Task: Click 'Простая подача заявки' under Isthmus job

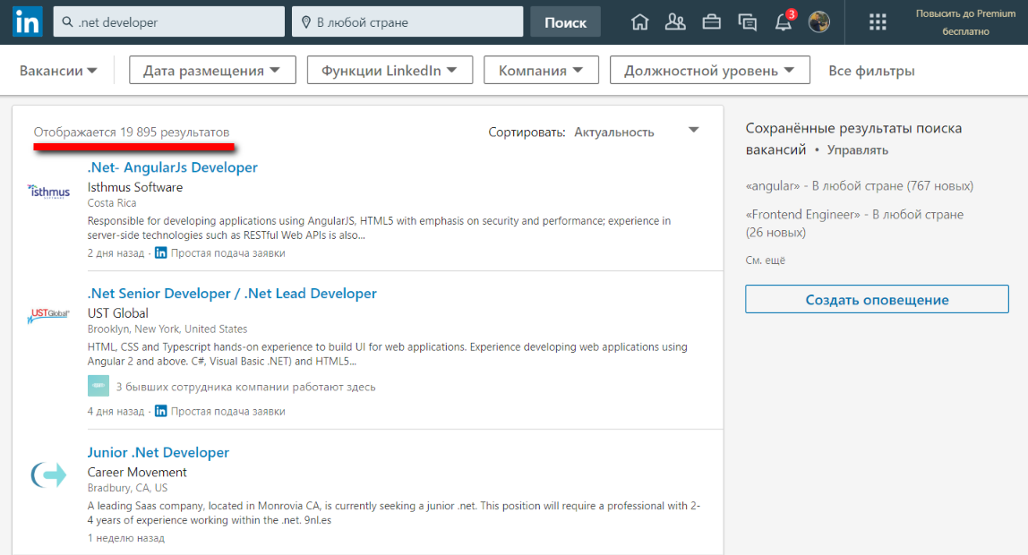Action: tap(228, 253)
